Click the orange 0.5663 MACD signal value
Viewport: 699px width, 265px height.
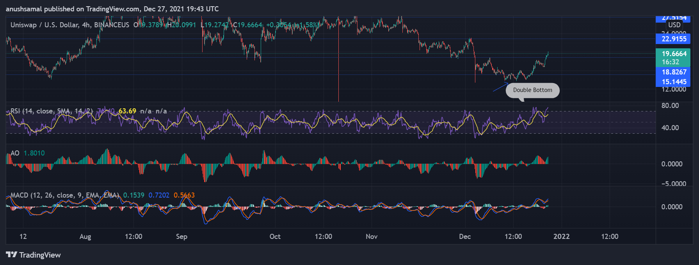184,195
